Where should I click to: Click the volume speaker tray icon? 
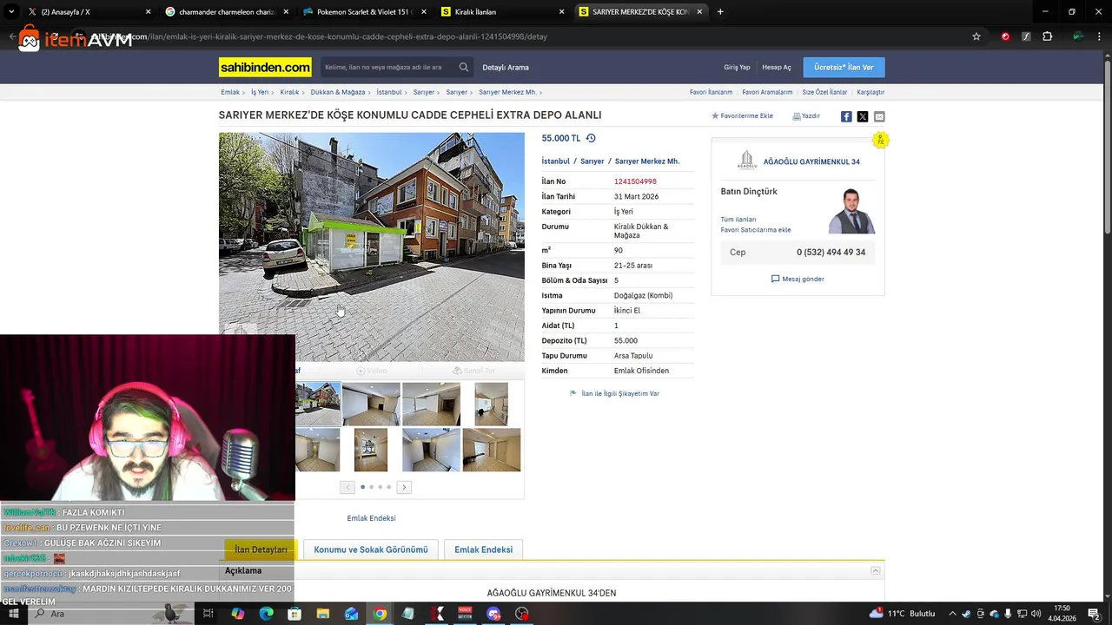(1036, 614)
